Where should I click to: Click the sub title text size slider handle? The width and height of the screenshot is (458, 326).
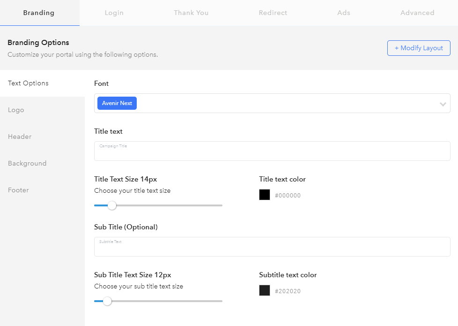tap(107, 301)
